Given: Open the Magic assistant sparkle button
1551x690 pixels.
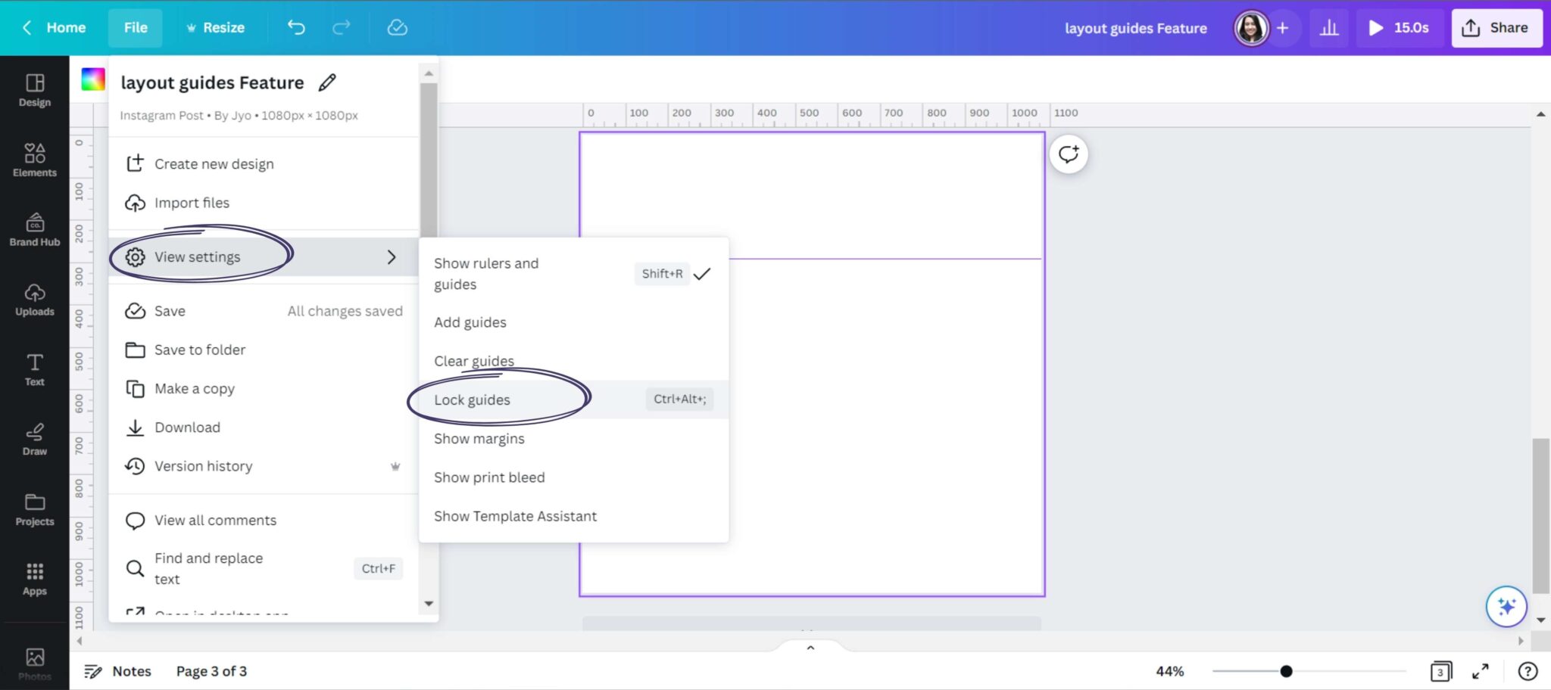Looking at the screenshot, I should (1506, 606).
